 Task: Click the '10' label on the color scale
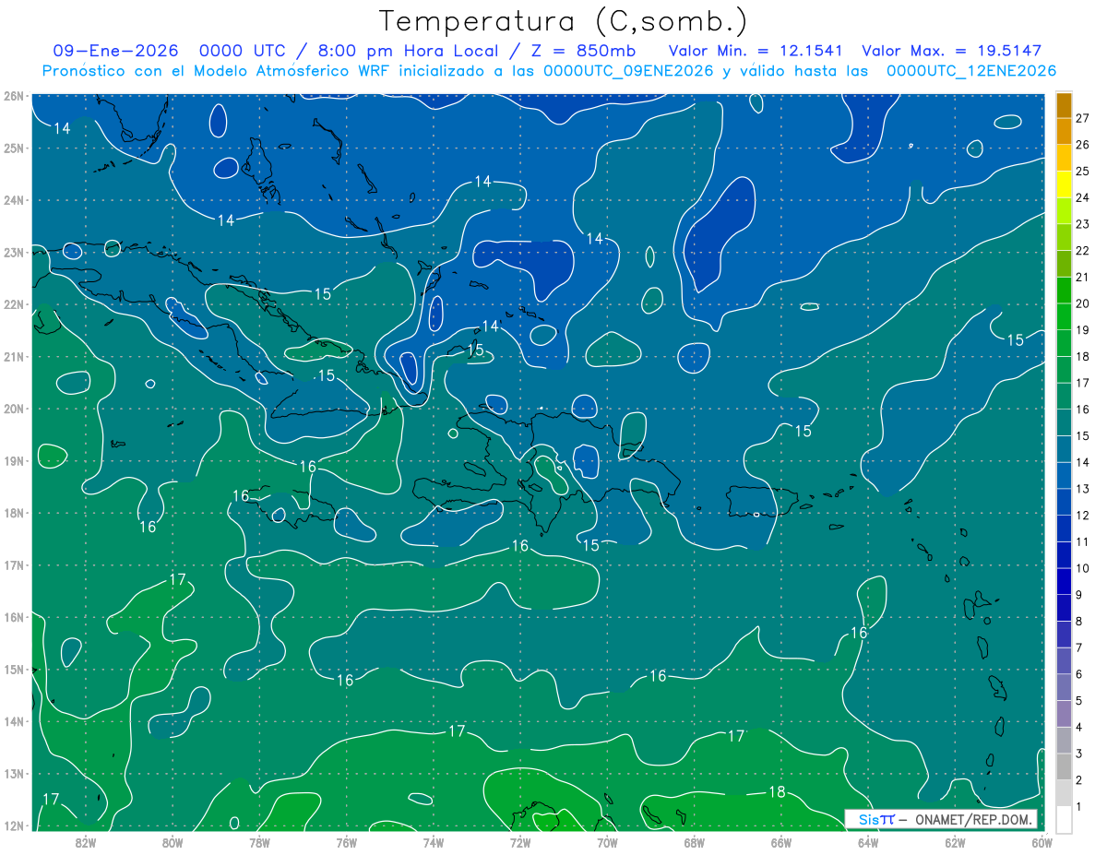1082,568
